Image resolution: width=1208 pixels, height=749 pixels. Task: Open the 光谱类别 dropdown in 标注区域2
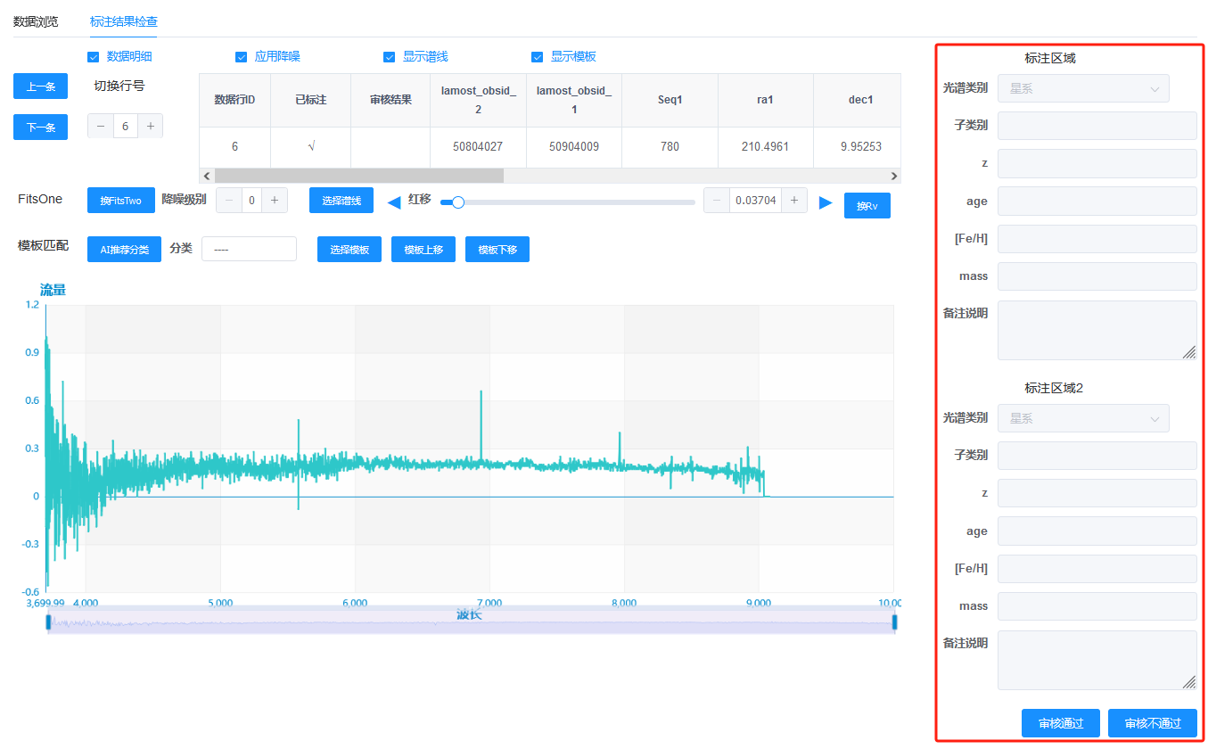click(1083, 418)
